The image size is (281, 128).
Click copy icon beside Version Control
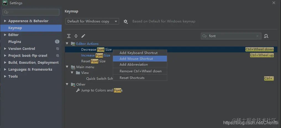pyautogui.click(x=57, y=49)
